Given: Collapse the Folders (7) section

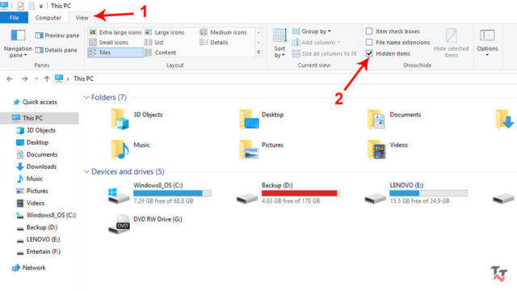Looking at the screenshot, I should point(86,97).
